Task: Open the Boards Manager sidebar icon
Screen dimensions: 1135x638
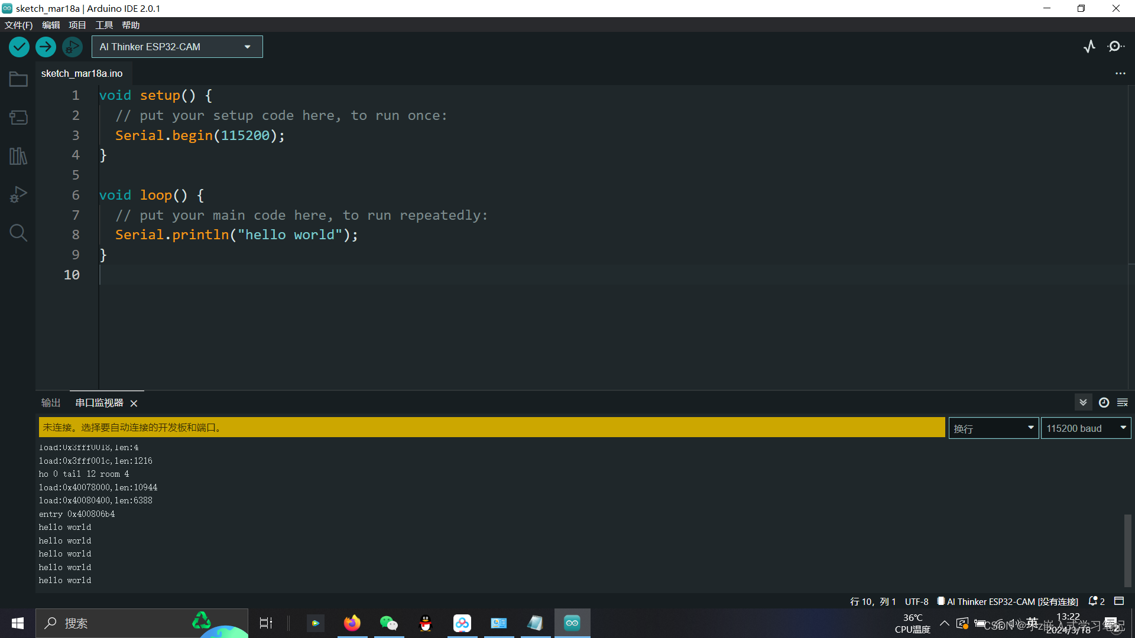Action: (x=18, y=118)
